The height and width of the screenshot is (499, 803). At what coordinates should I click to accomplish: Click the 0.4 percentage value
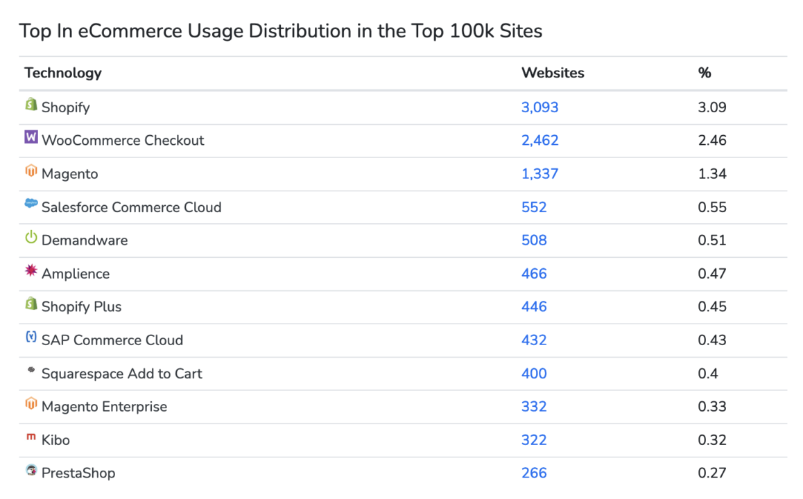(x=708, y=374)
